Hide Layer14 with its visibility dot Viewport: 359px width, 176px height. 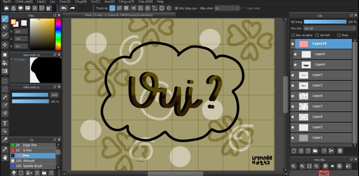click(x=293, y=44)
